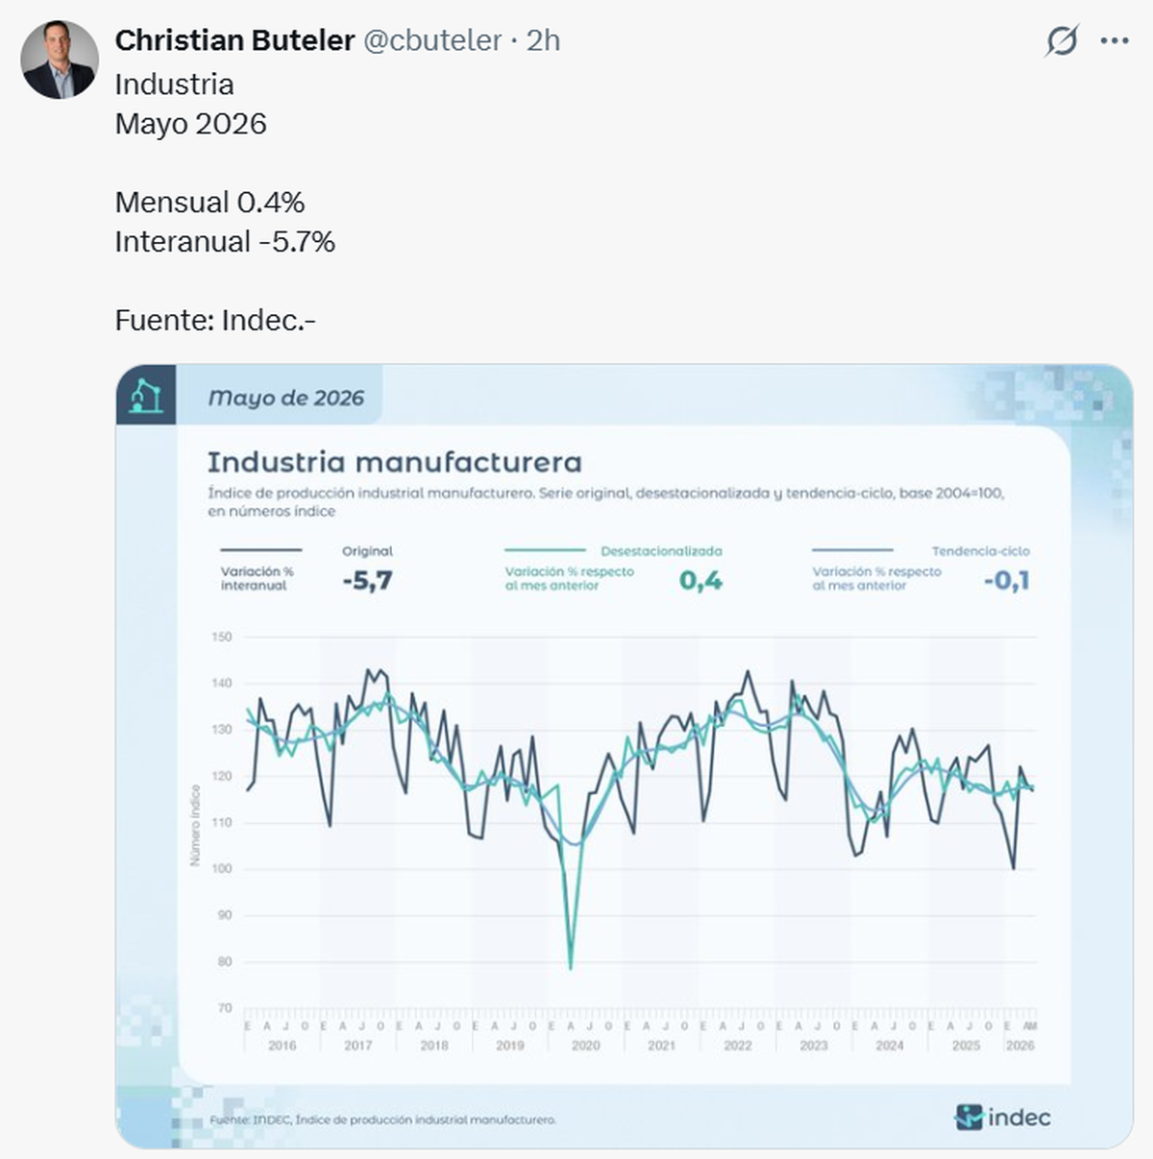Select the 0,4 Desestacionalizada value

(x=700, y=580)
